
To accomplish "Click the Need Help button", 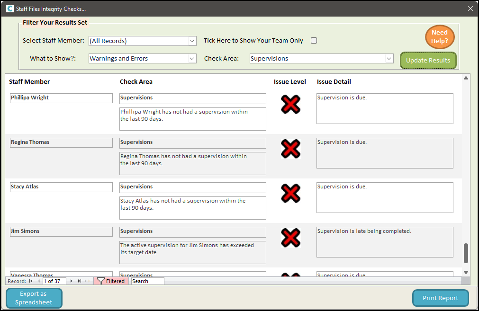I will (x=439, y=37).
